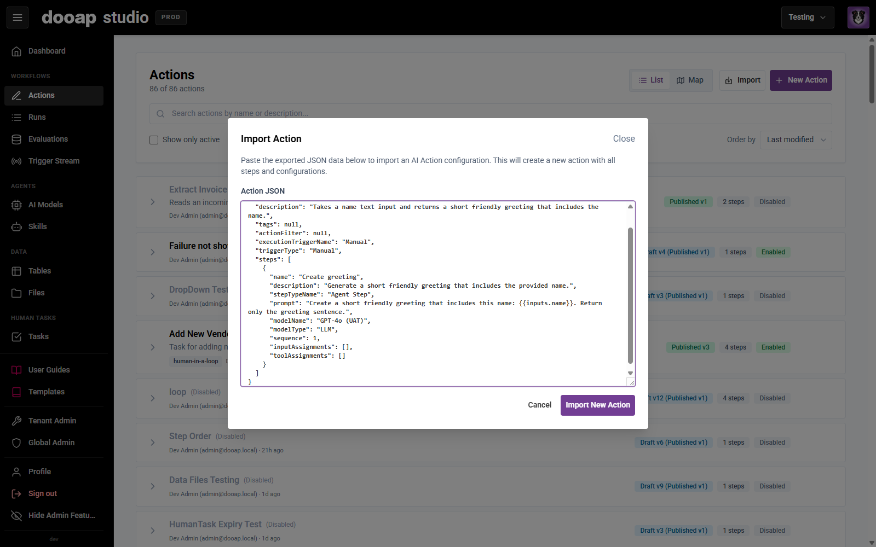The image size is (876, 547).
Task: Expand the Step Order action row
Action: click(153, 443)
